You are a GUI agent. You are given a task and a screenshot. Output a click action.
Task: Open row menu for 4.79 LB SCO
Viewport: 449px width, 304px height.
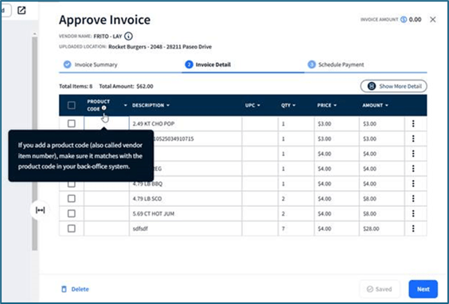413,199
